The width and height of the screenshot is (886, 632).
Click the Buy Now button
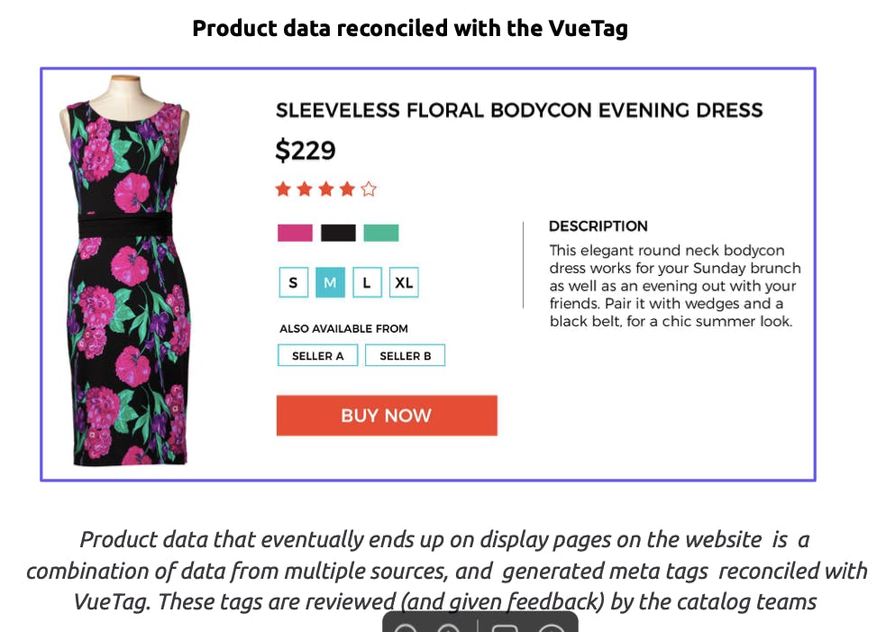tap(387, 416)
